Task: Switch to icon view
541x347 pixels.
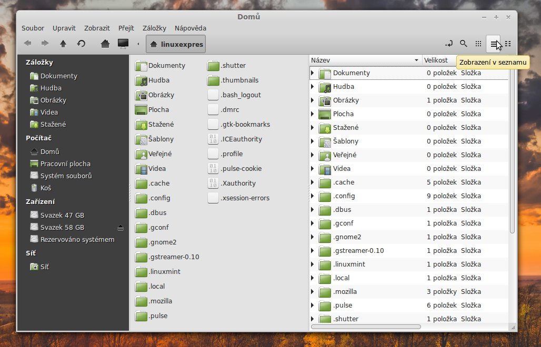Action: pyautogui.click(x=478, y=44)
